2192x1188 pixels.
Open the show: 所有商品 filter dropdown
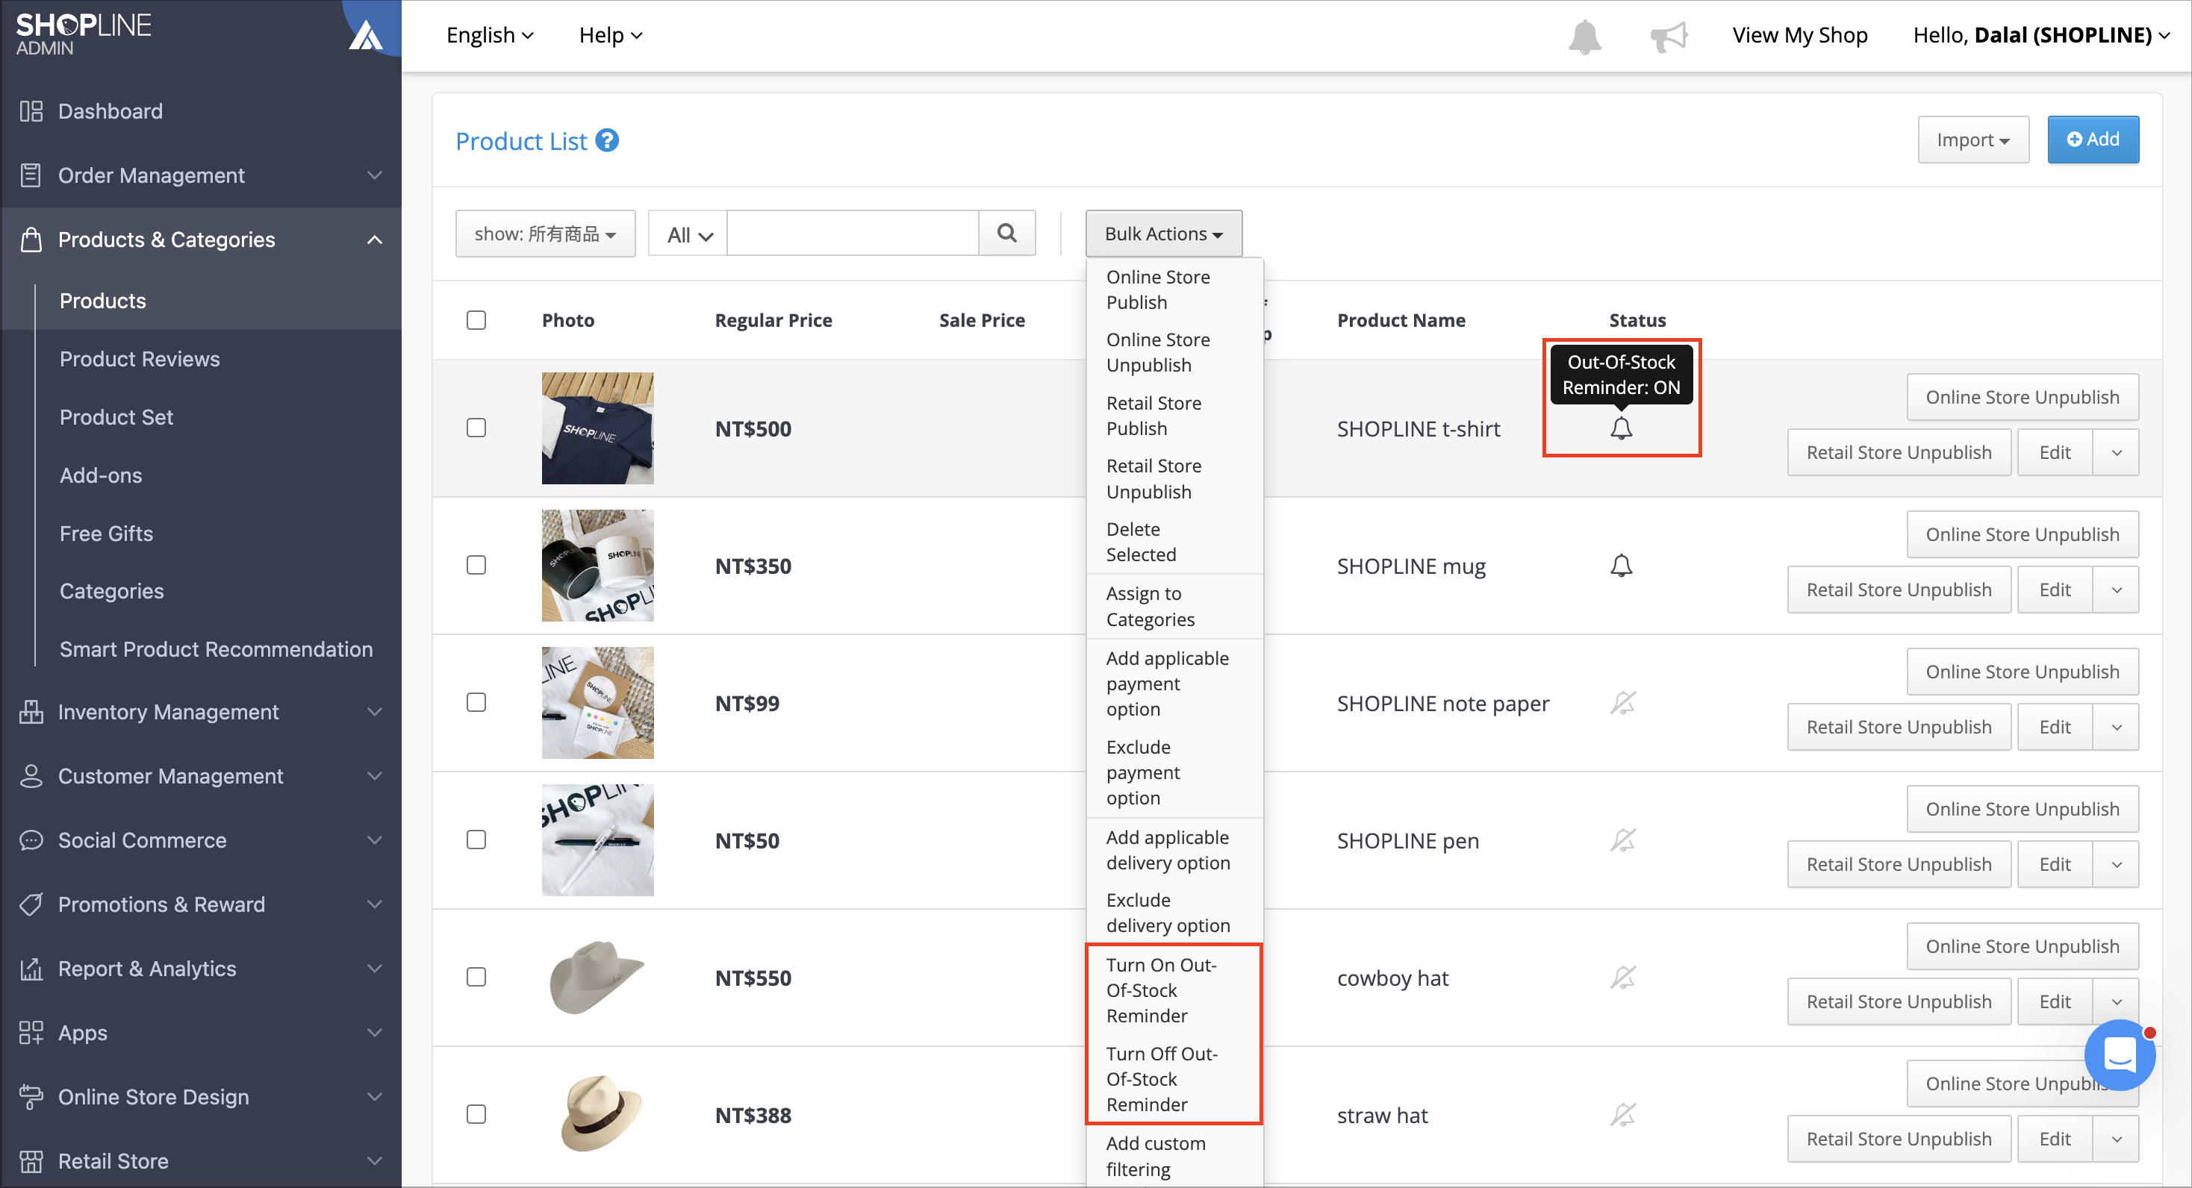(546, 233)
